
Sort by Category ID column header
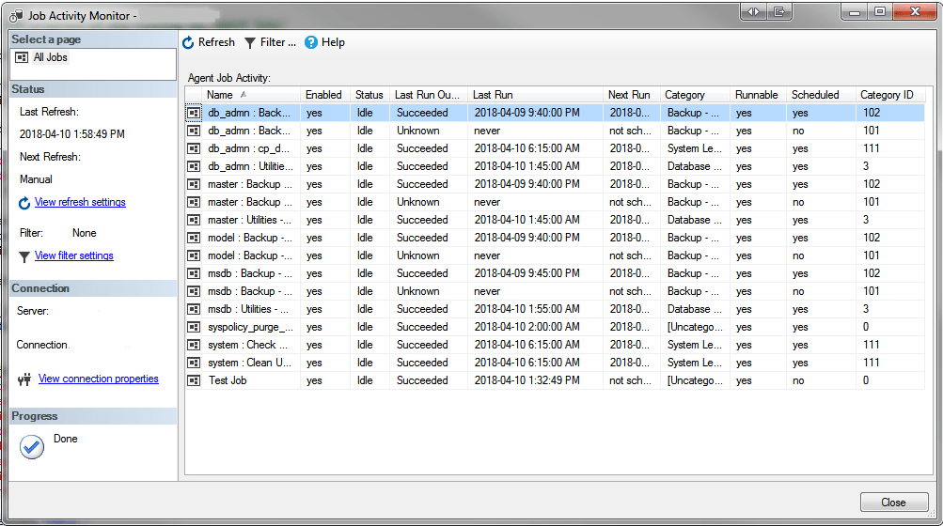(890, 95)
